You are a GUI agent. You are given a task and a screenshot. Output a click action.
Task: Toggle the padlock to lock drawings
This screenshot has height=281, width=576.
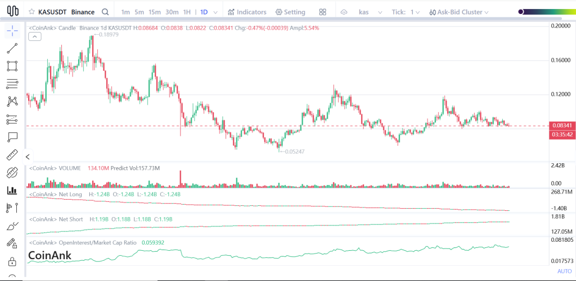coord(12,261)
